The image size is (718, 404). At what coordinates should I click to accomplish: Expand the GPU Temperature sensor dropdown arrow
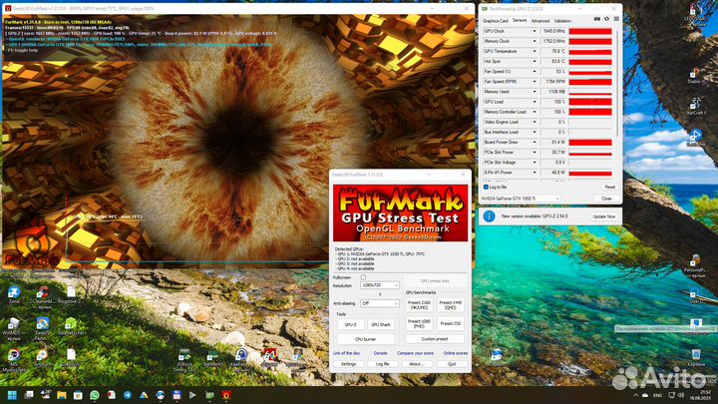(534, 51)
